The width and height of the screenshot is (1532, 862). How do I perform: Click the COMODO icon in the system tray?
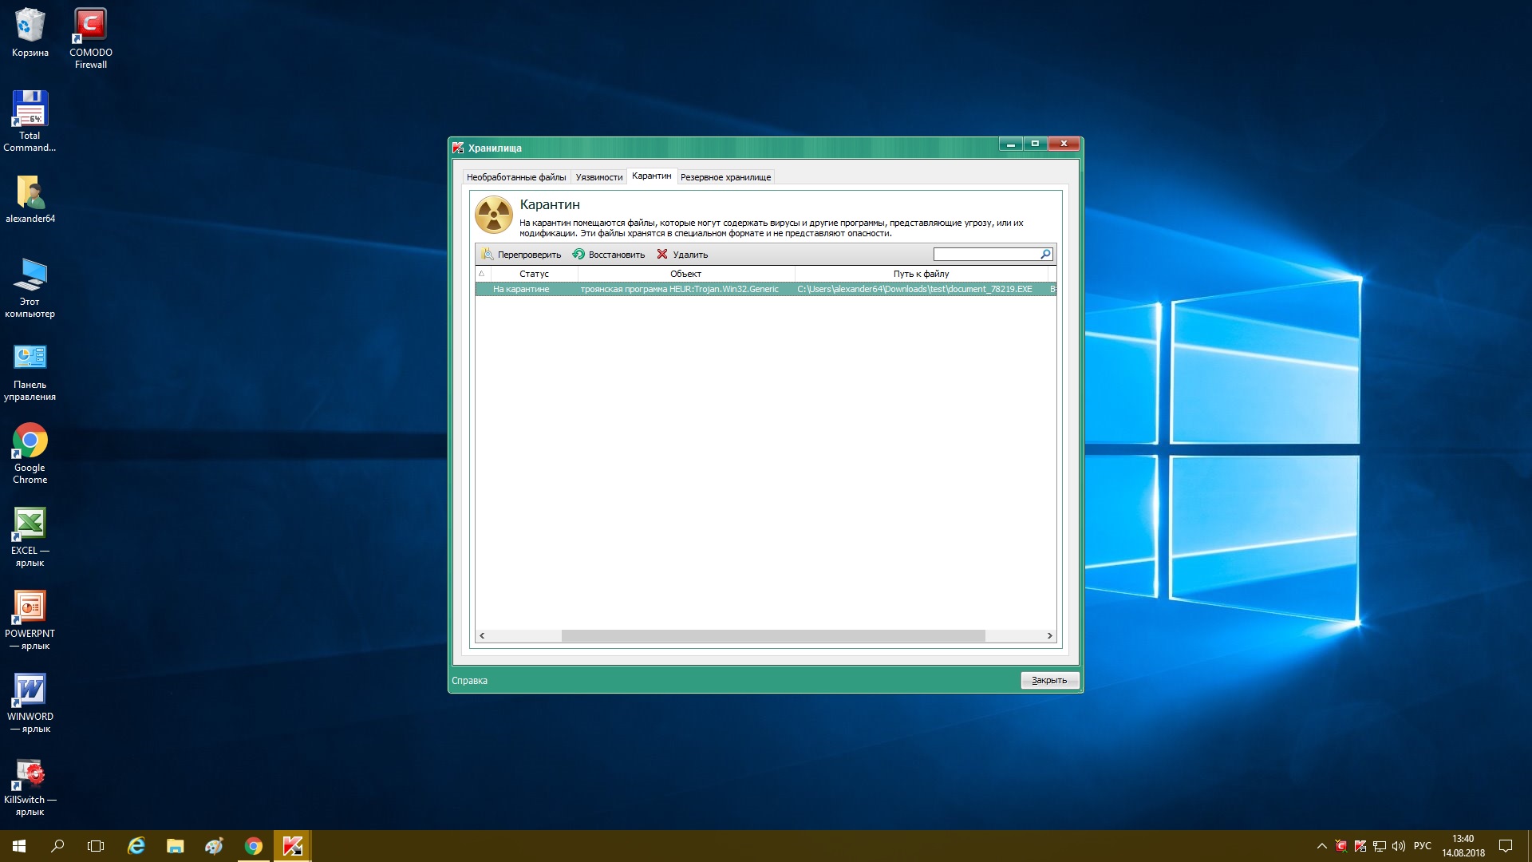click(1341, 846)
